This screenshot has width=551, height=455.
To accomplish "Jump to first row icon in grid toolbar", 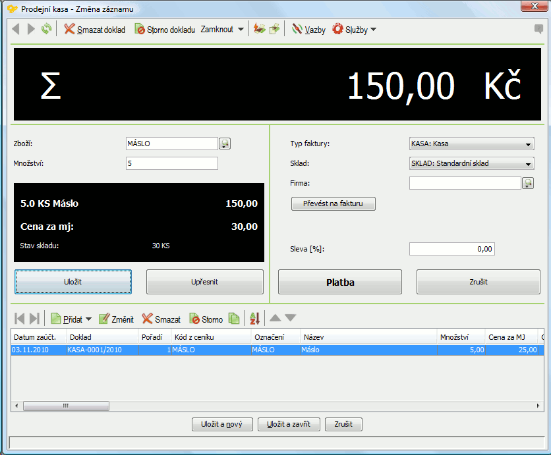I will click(20, 319).
